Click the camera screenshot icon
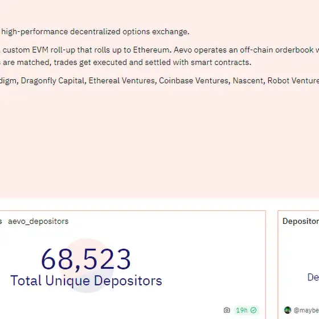319x319 pixels. (227, 310)
